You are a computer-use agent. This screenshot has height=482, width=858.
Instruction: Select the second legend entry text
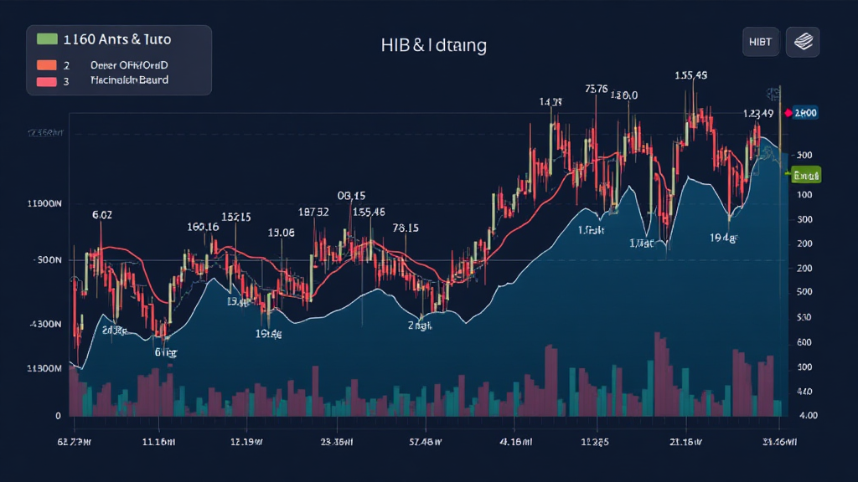[x=129, y=64]
